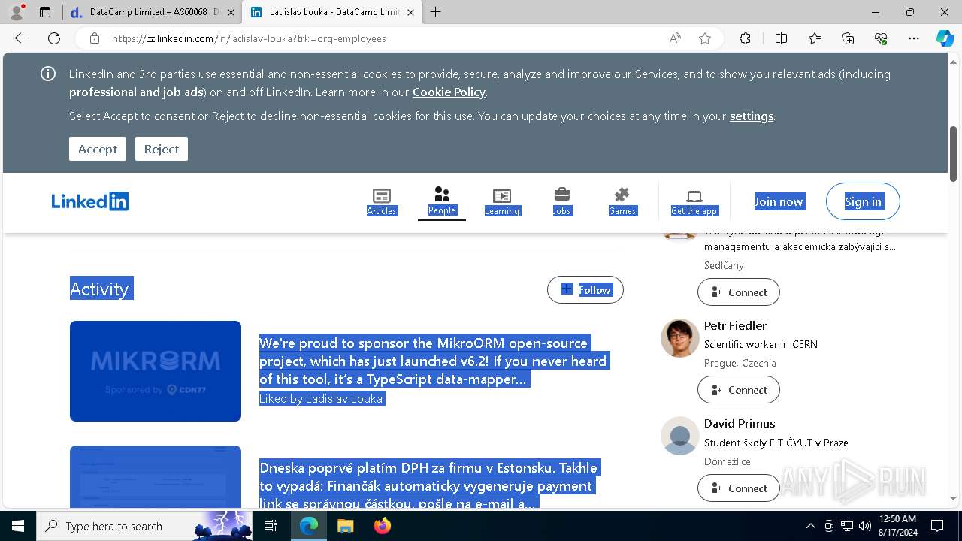Open the cookie settings link
This screenshot has height=541, width=962.
752,116
